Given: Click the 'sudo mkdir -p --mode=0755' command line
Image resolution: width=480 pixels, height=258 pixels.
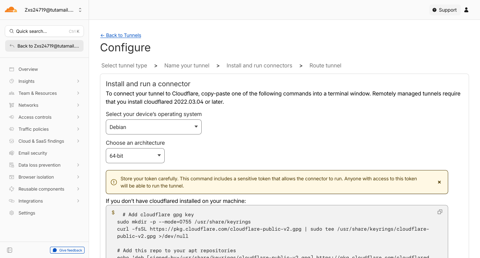Looking at the screenshot, I should (184, 222).
